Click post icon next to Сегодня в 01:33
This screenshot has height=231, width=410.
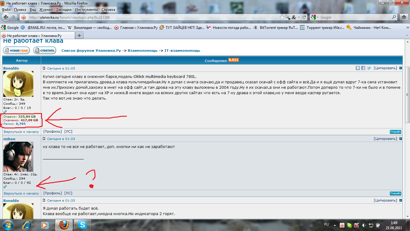tap(44, 201)
